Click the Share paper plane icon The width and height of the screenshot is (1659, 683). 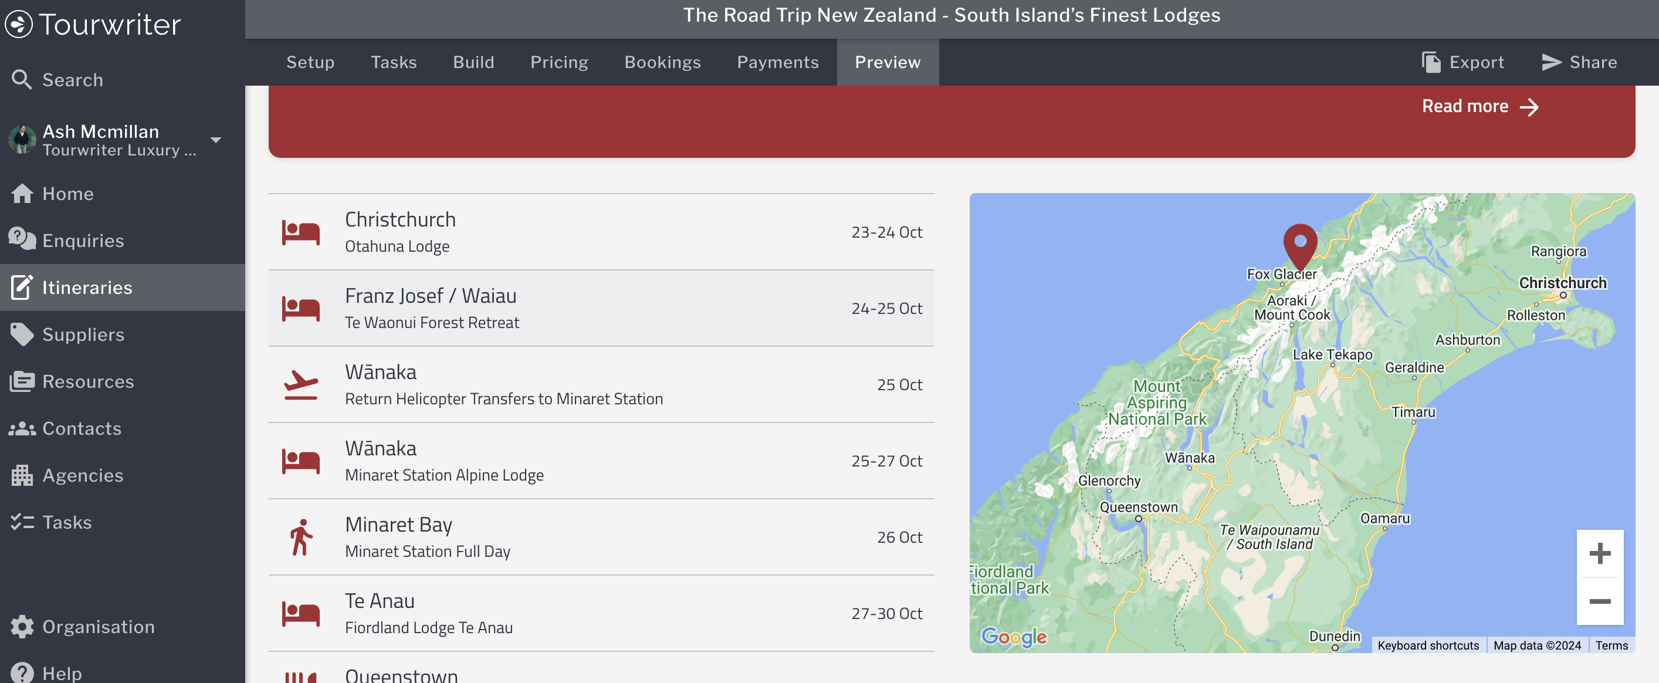[x=1551, y=63]
